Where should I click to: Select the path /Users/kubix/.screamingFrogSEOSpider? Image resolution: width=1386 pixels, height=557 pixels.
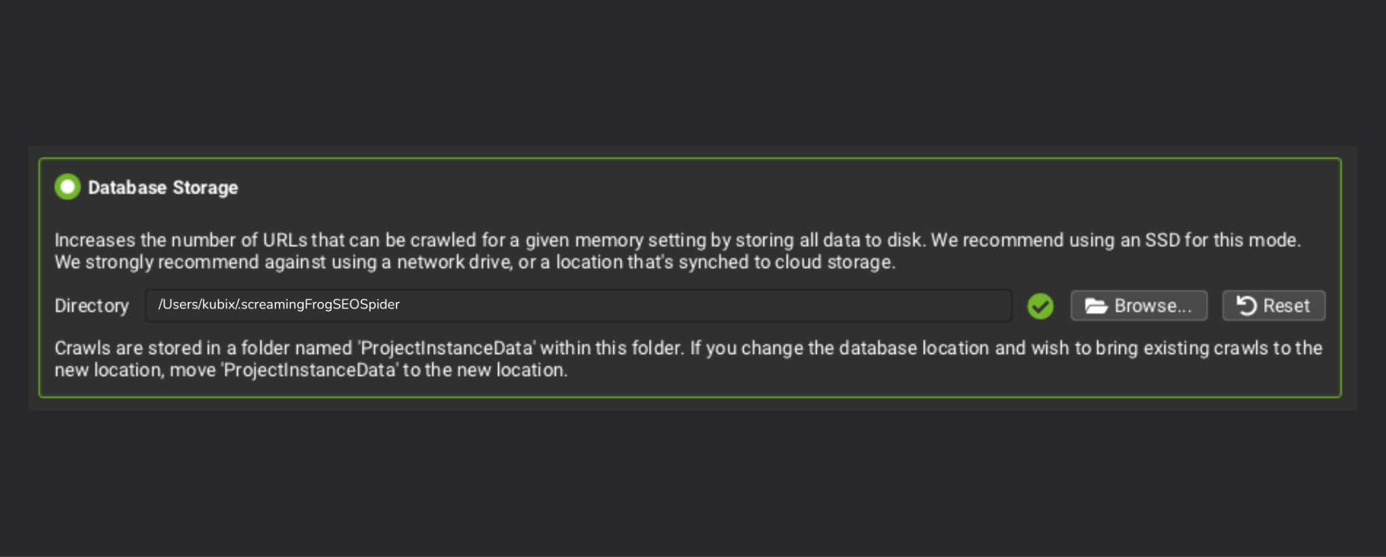point(279,305)
